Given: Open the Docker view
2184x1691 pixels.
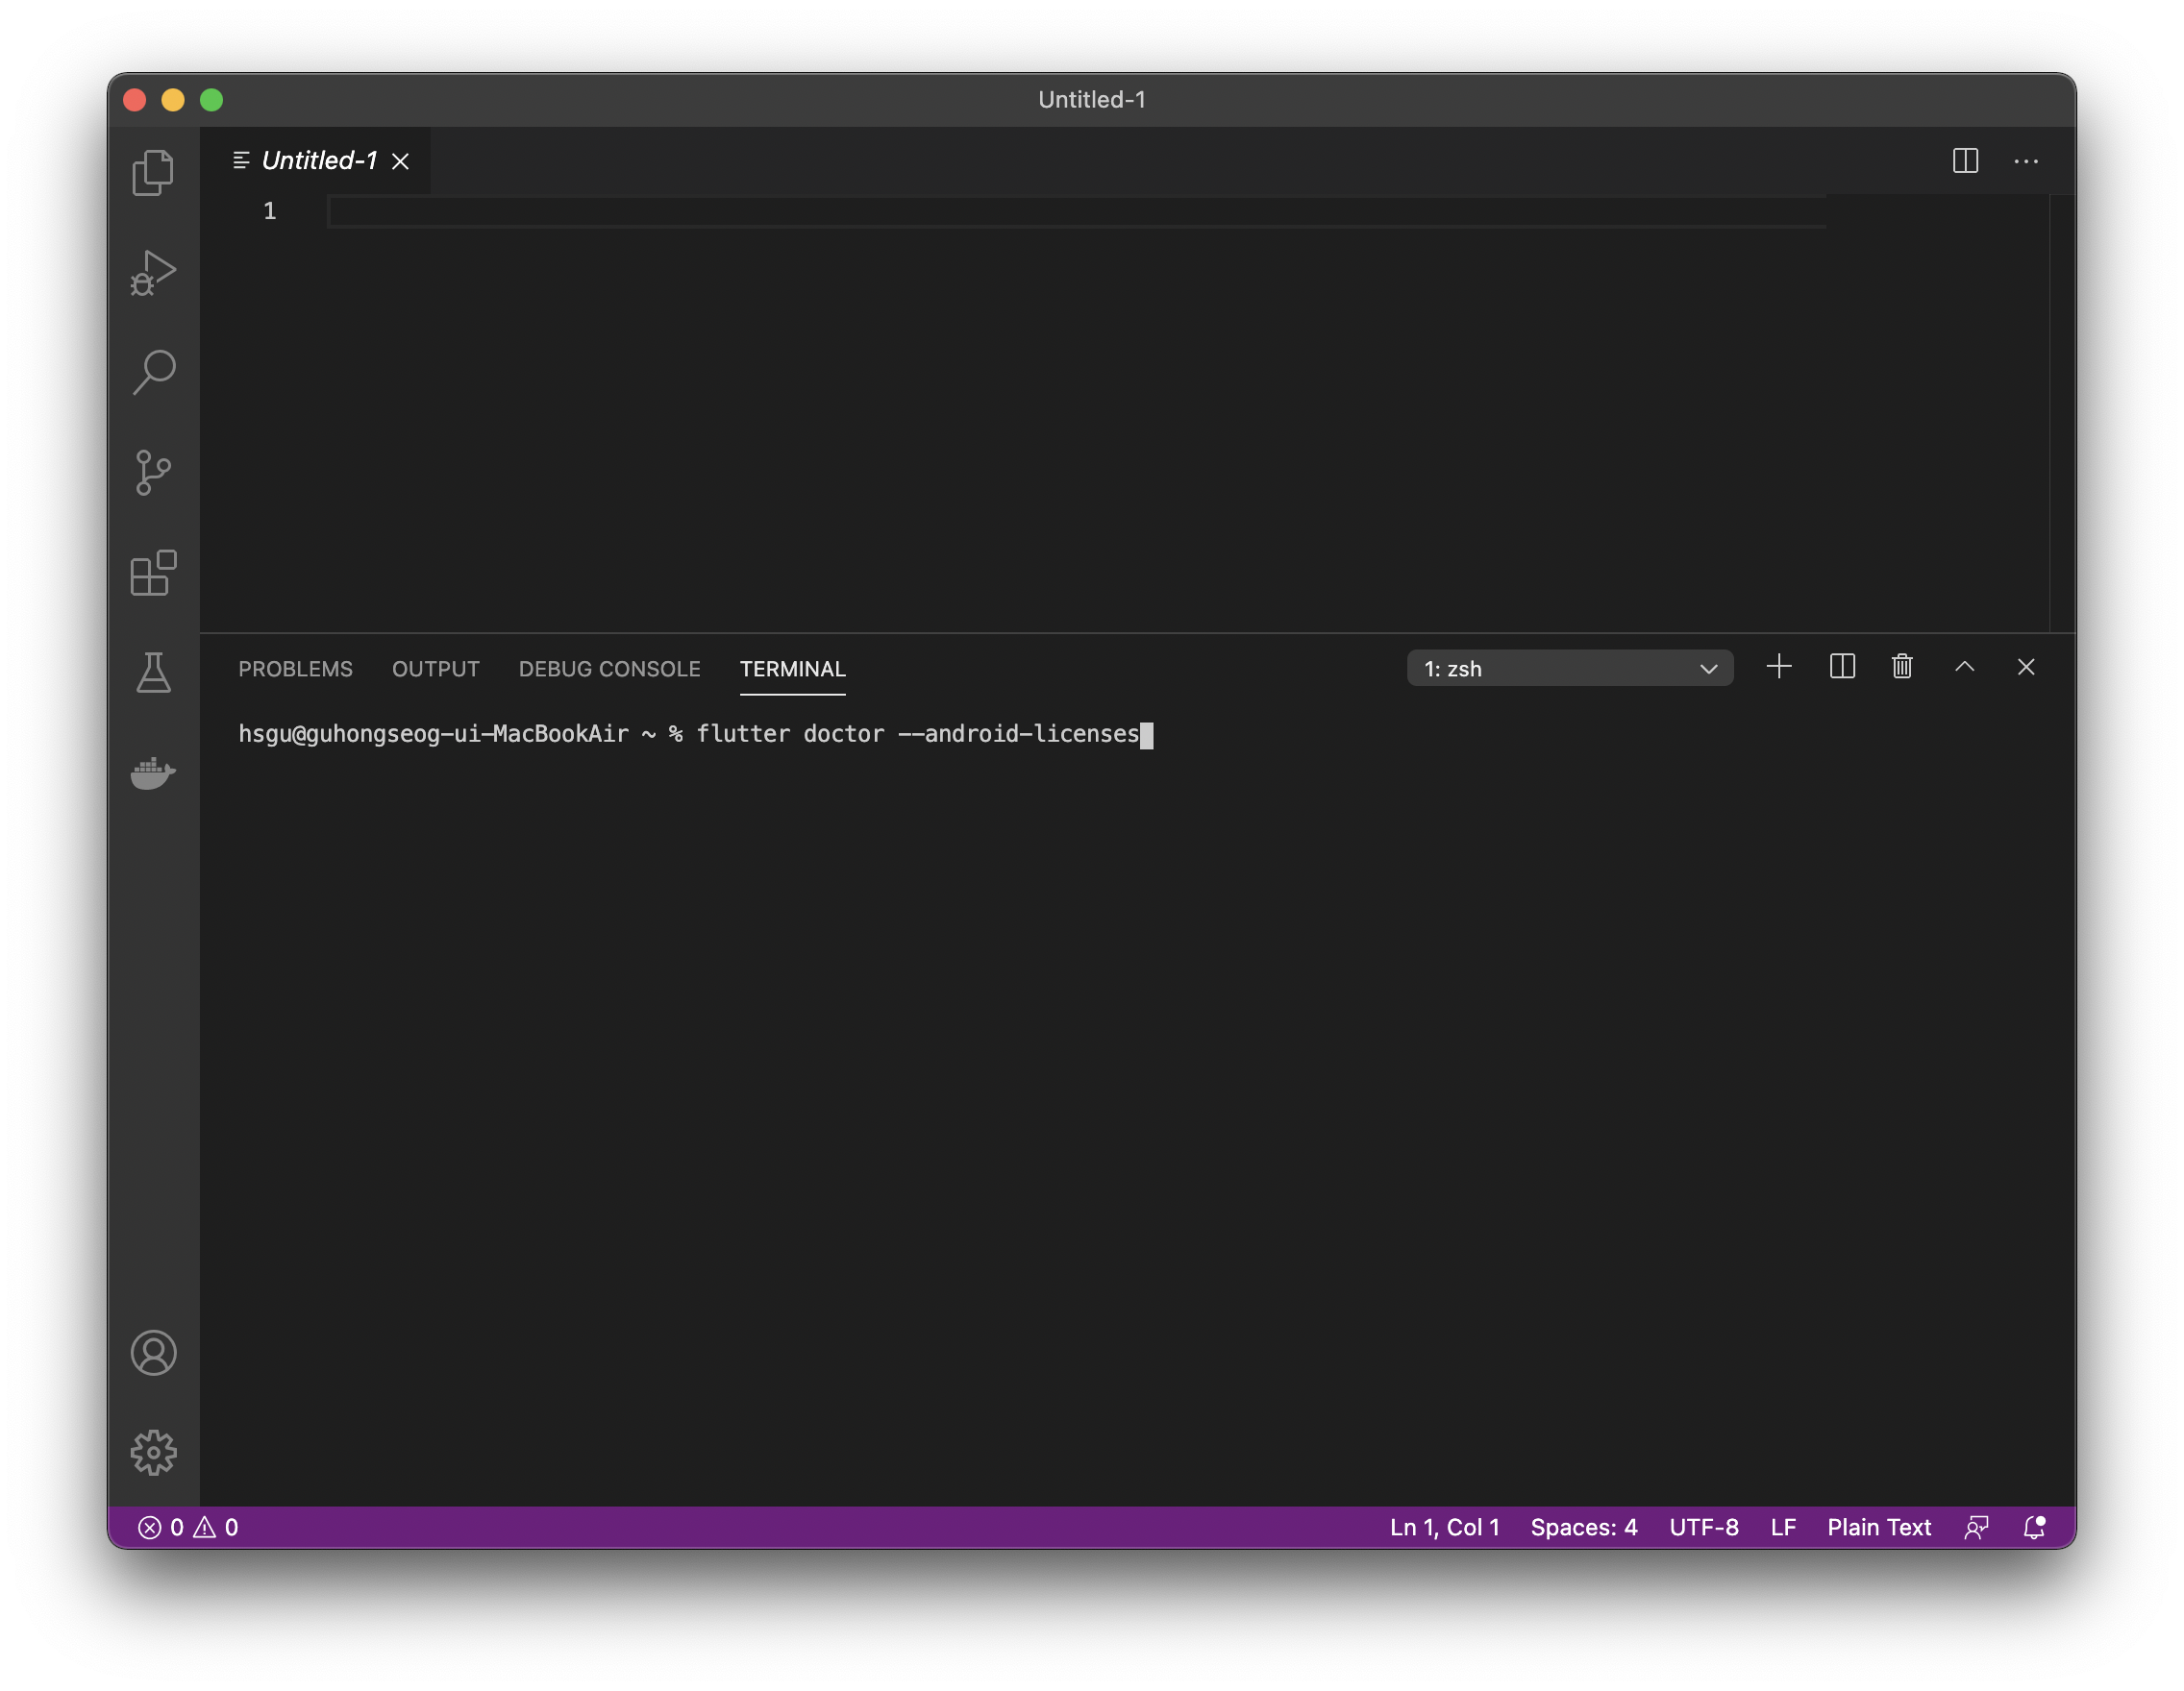Looking at the screenshot, I should (153, 772).
